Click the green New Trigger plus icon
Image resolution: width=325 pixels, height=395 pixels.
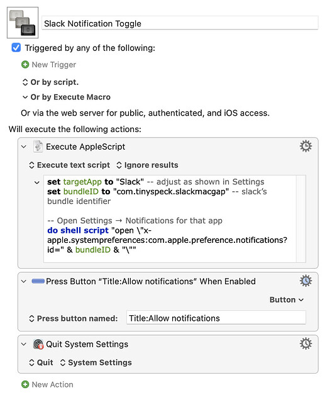coord(25,65)
